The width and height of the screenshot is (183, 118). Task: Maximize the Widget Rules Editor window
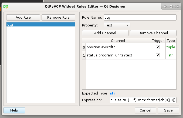pos(171,6)
